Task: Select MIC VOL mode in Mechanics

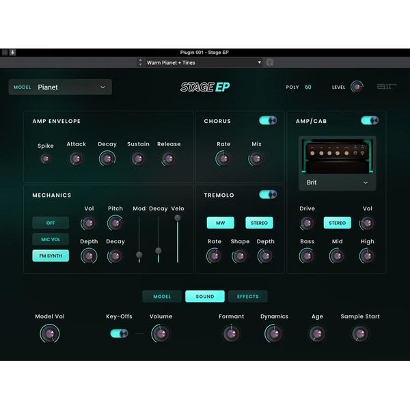Action: pyautogui.click(x=51, y=239)
